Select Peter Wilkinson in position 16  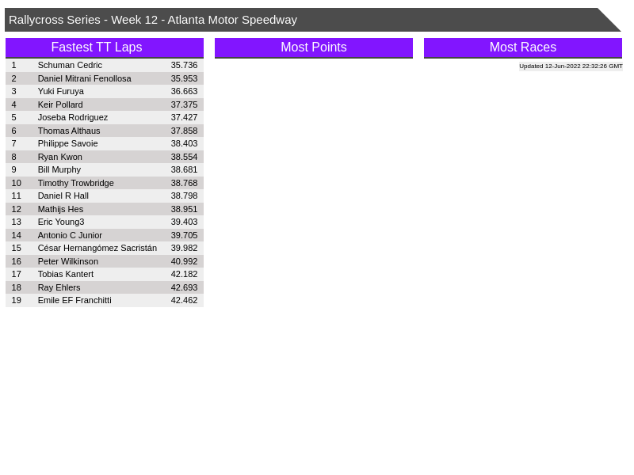[68, 261]
